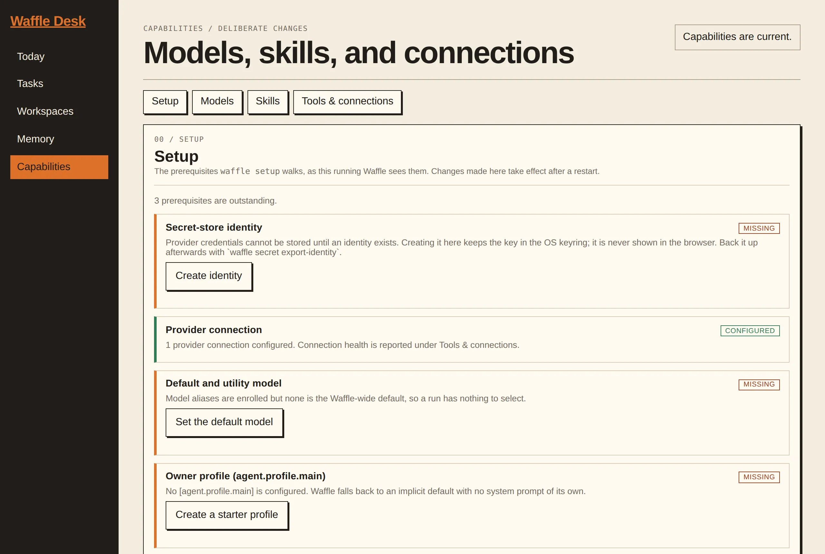Select Memory in the sidebar

[x=59, y=139]
